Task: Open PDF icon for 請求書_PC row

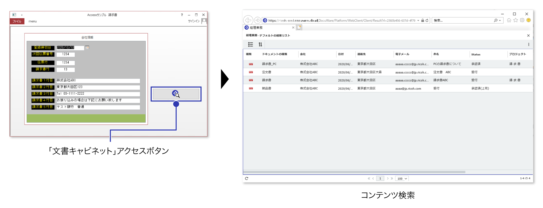Action: point(251,64)
